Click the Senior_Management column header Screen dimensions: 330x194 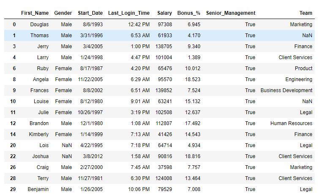click(231, 13)
